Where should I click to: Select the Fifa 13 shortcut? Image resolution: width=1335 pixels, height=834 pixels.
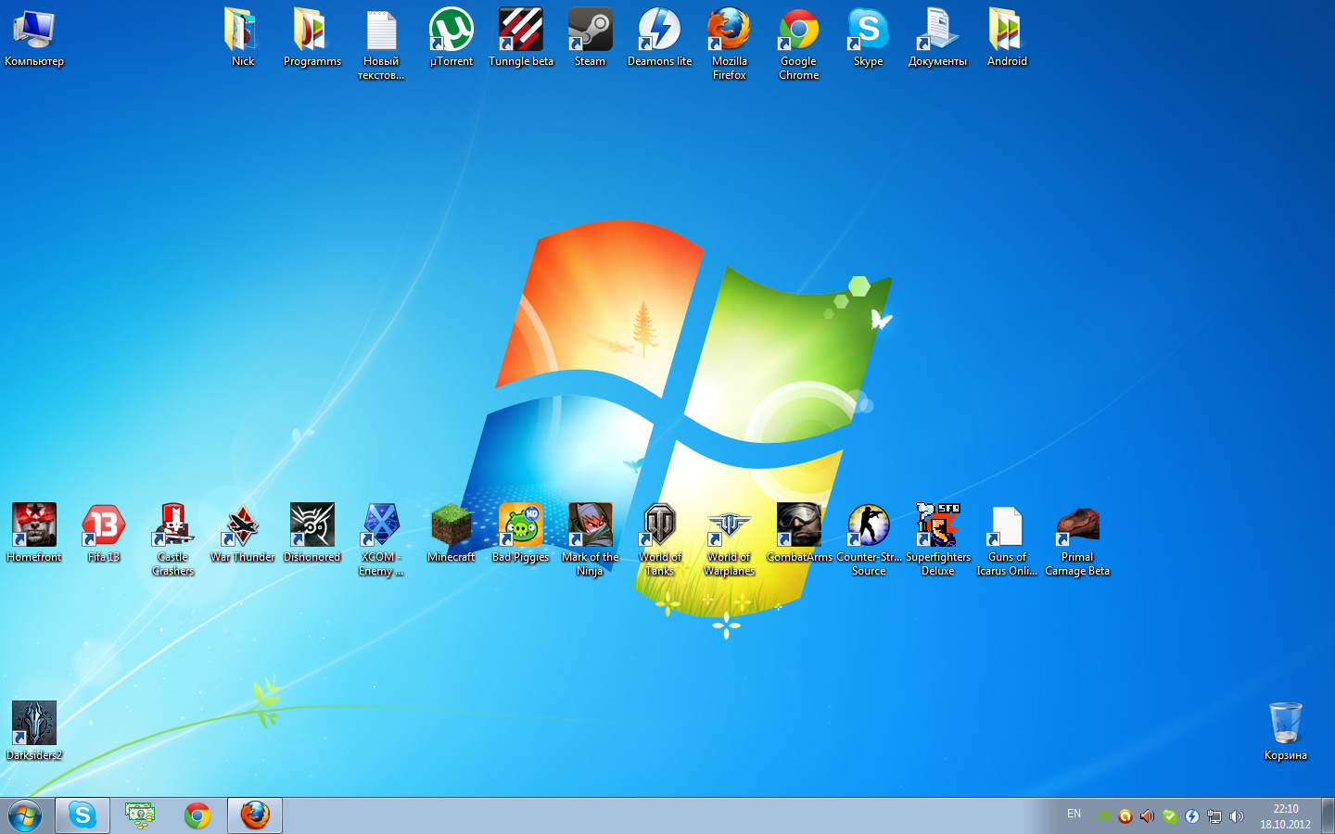pyautogui.click(x=104, y=533)
